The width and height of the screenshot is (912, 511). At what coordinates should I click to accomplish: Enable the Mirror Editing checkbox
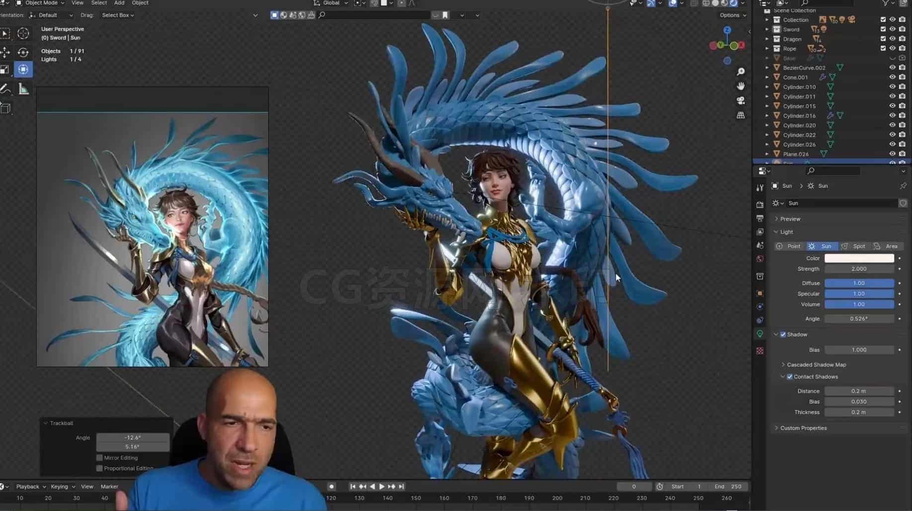click(99, 458)
